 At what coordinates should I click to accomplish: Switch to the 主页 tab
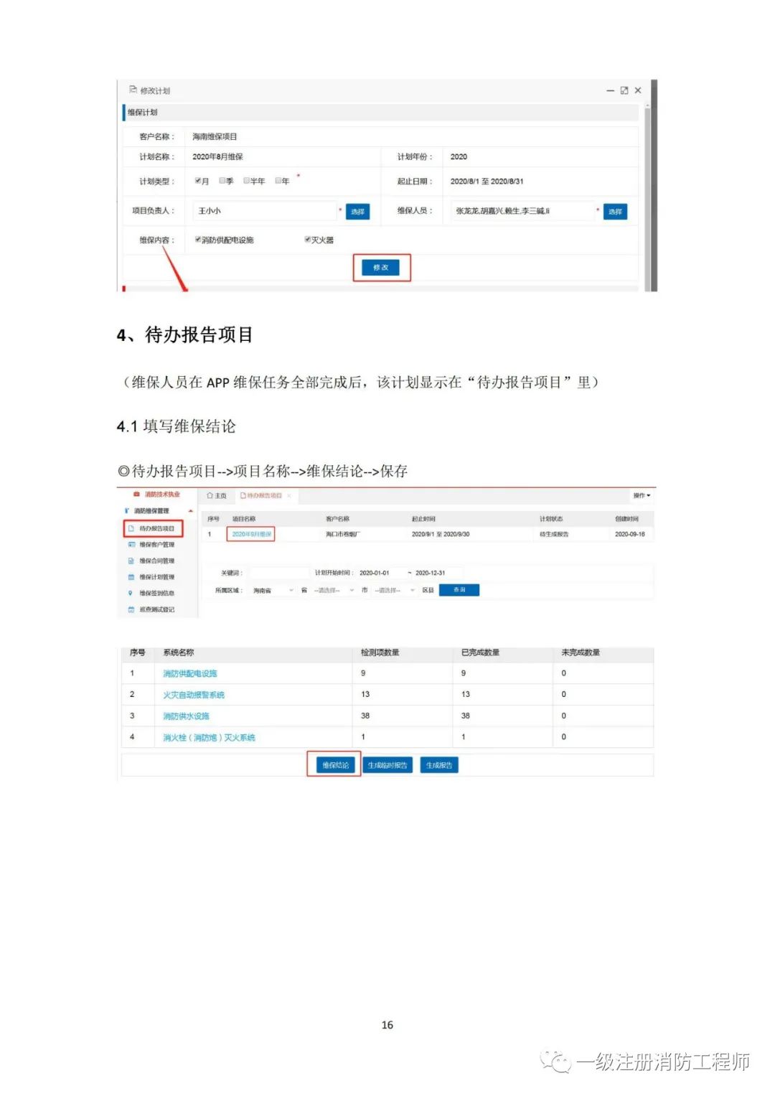coord(217,496)
